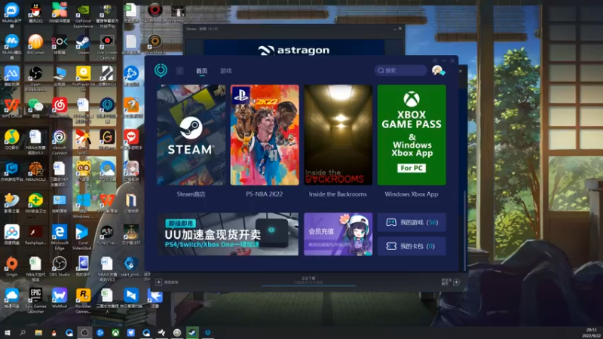The height and width of the screenshot is (339, 603).
Task: Open the UU加速盒现货开卖 banner
Action: 228,234
